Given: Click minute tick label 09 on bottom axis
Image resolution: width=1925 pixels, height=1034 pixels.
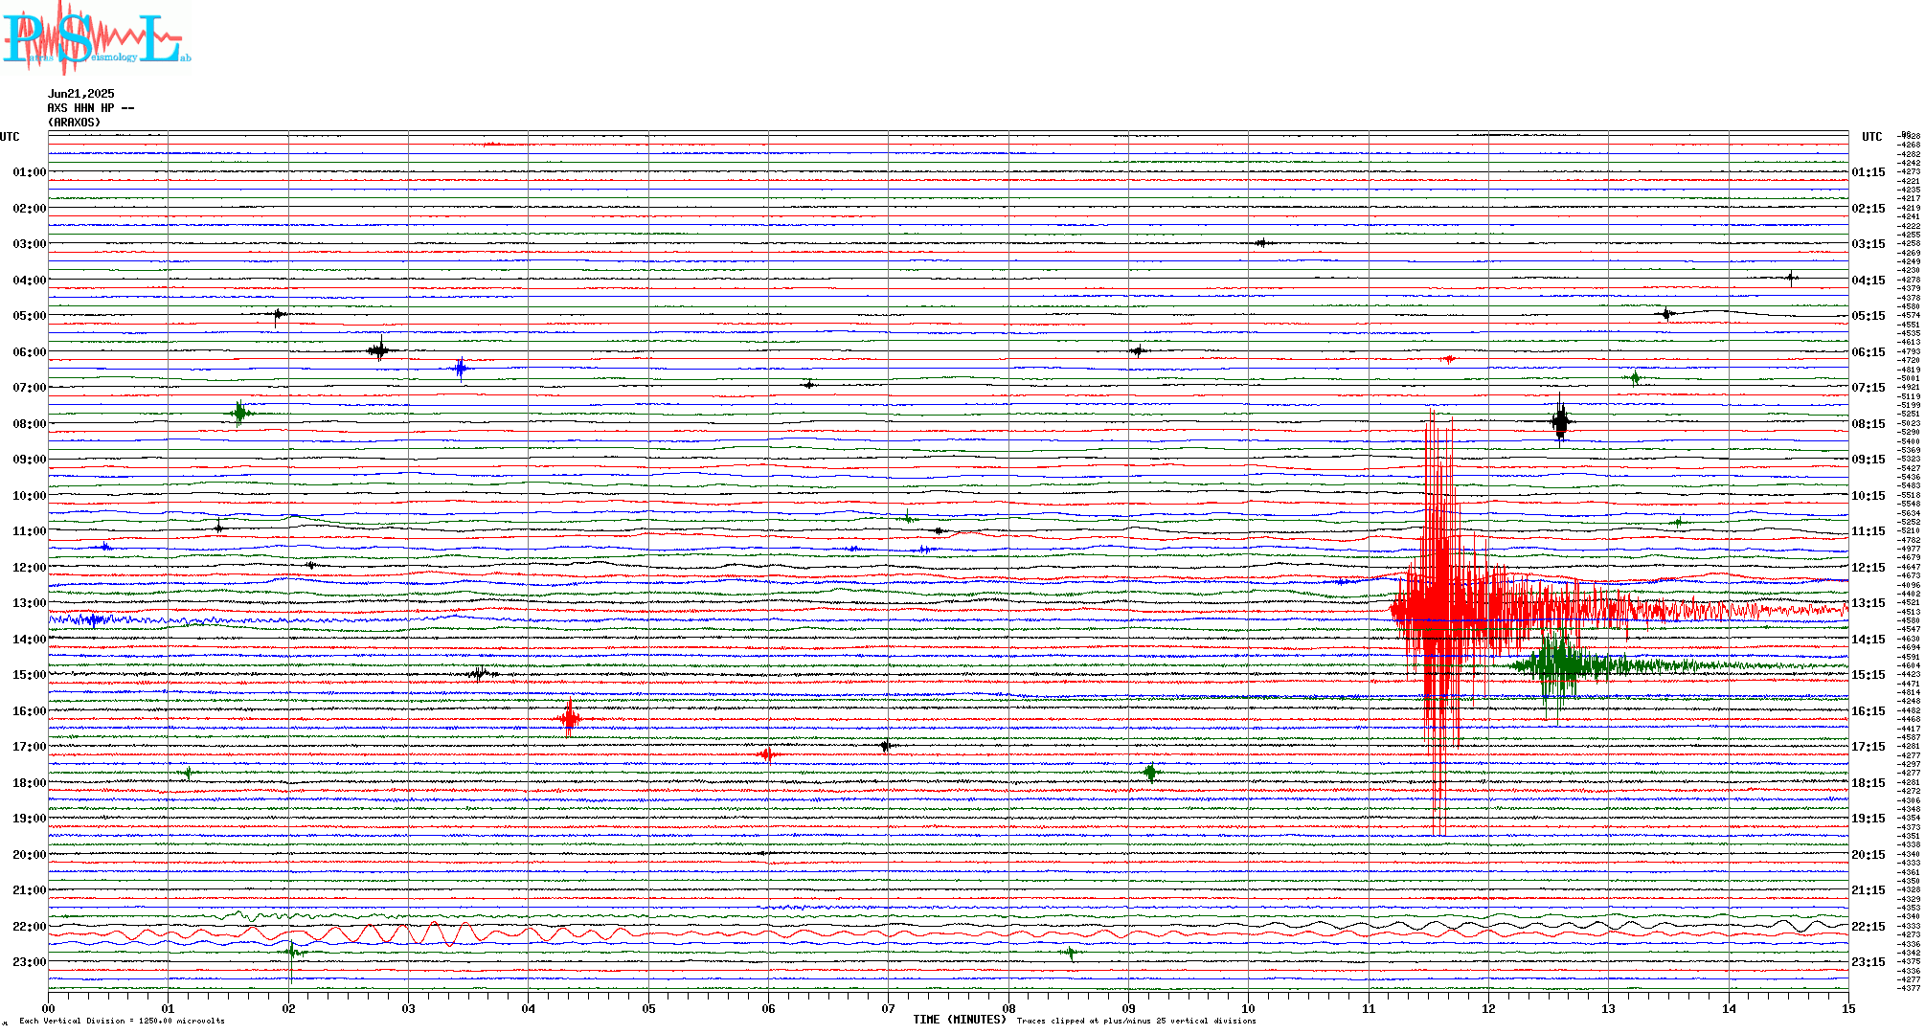Looking at the screenshot, I should 1129,1008.
